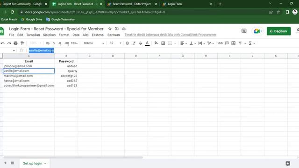This screenshot has width=299, height=168.
Task: Open text color picker
Action: (x=147, y=43)
